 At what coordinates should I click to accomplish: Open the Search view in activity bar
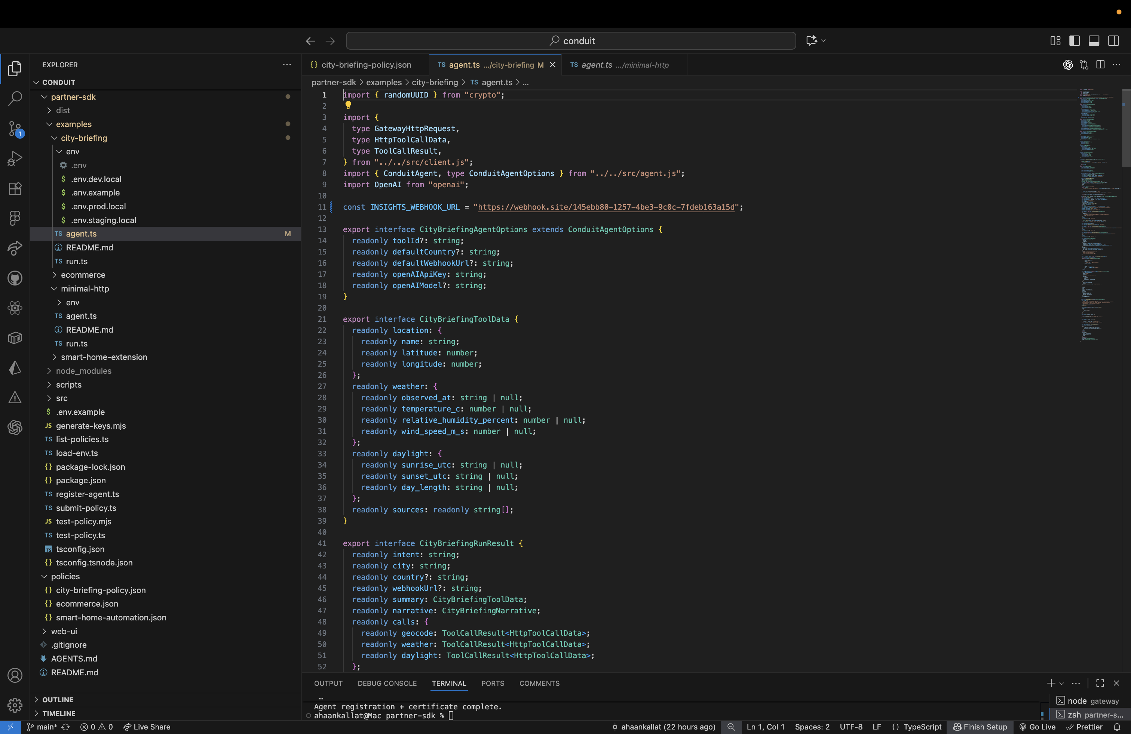15,99
